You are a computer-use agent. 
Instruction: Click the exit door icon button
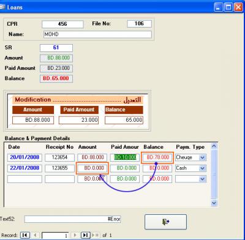[x=165, y=222]
